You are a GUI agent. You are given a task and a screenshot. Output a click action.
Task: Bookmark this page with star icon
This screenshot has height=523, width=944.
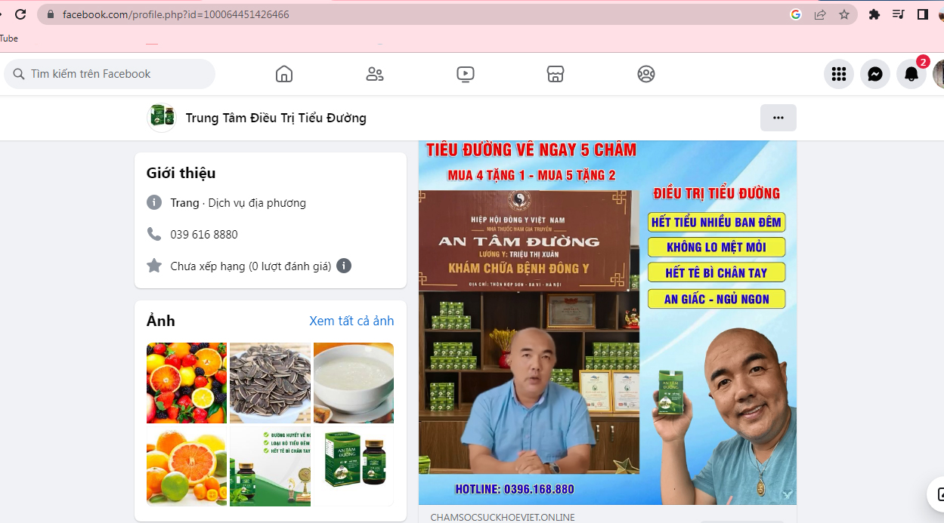pos(844,14)
